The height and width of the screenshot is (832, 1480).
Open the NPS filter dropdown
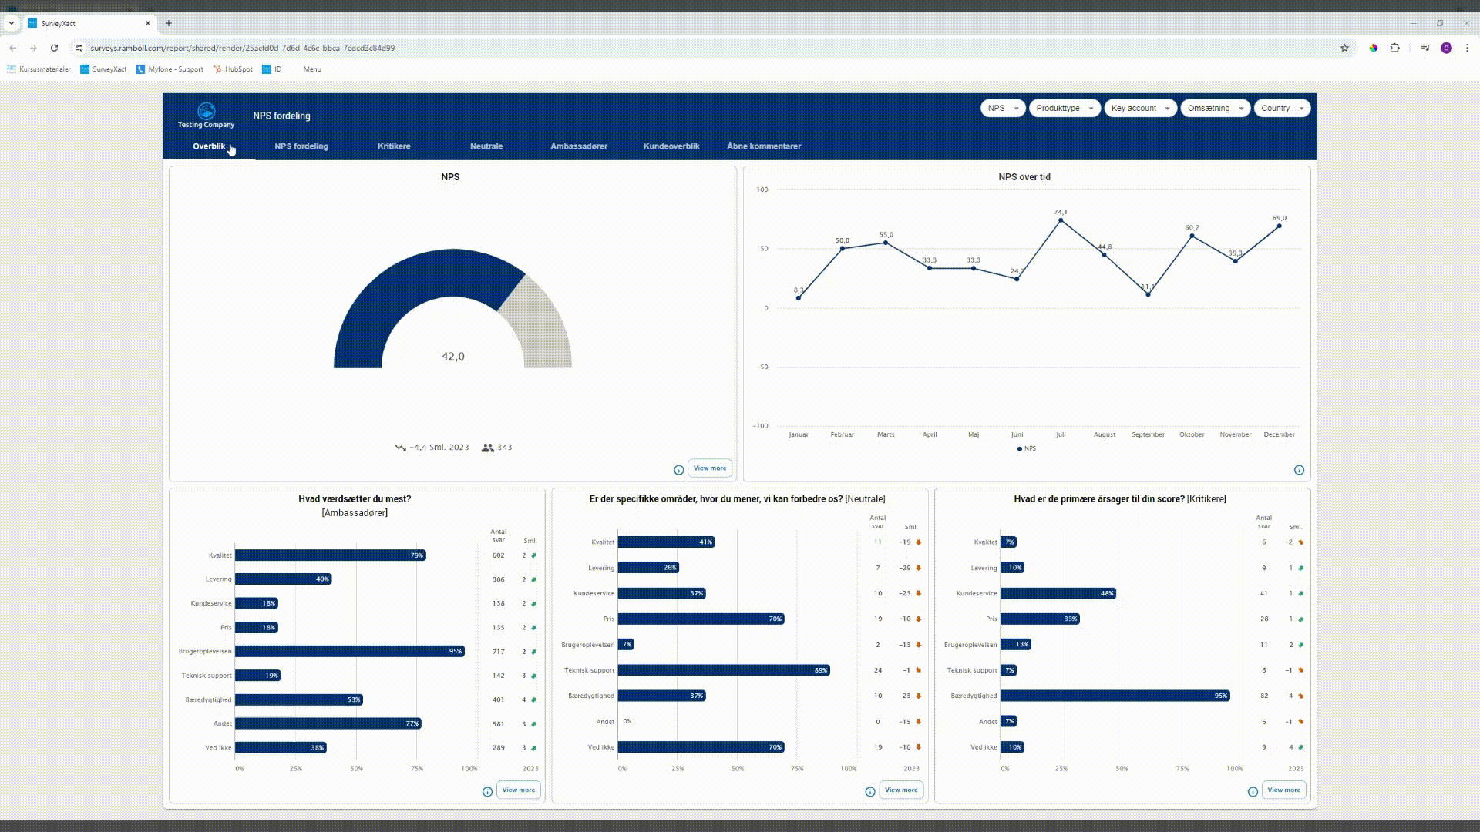(1002, 109)
